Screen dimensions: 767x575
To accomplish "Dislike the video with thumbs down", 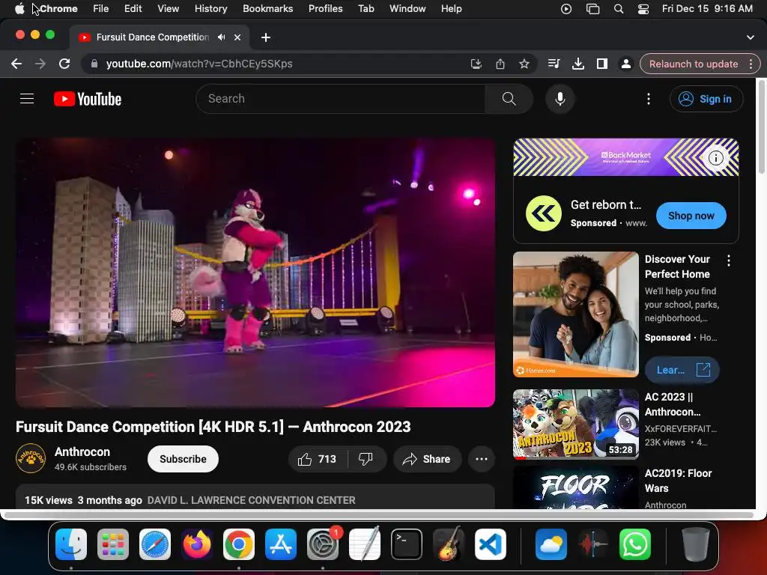I will pyautogui.click(x=366, y=459).
